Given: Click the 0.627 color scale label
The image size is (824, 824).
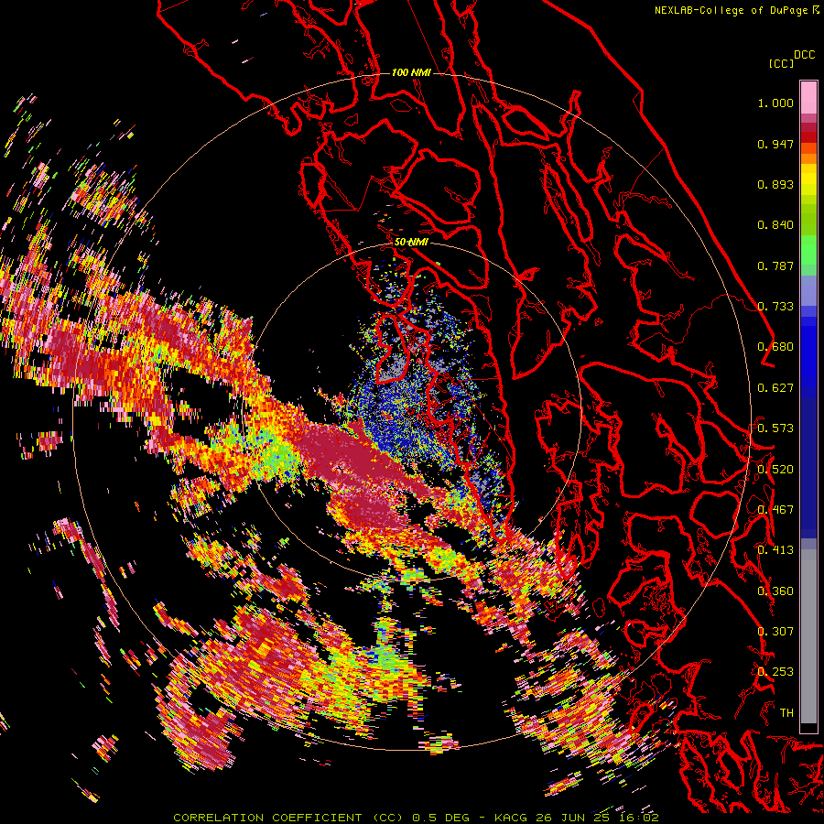Looking at the screenshot, I should [775, 388].
